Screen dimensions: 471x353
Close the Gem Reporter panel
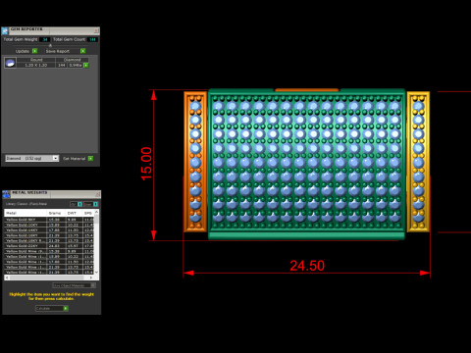(x=96, y=30)
